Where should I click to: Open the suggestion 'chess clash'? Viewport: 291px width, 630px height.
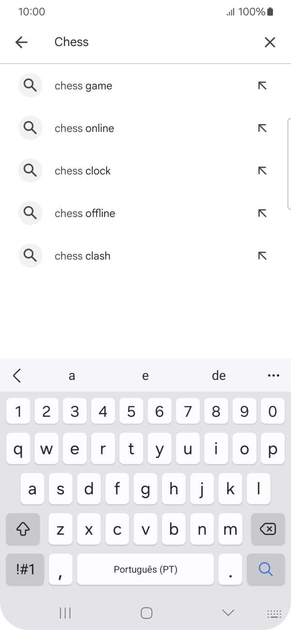click(x=82, y=255)
